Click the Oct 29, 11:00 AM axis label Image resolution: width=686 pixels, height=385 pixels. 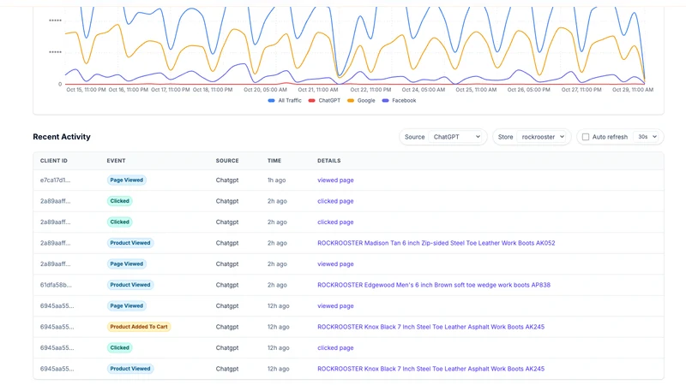pos(633,90)
